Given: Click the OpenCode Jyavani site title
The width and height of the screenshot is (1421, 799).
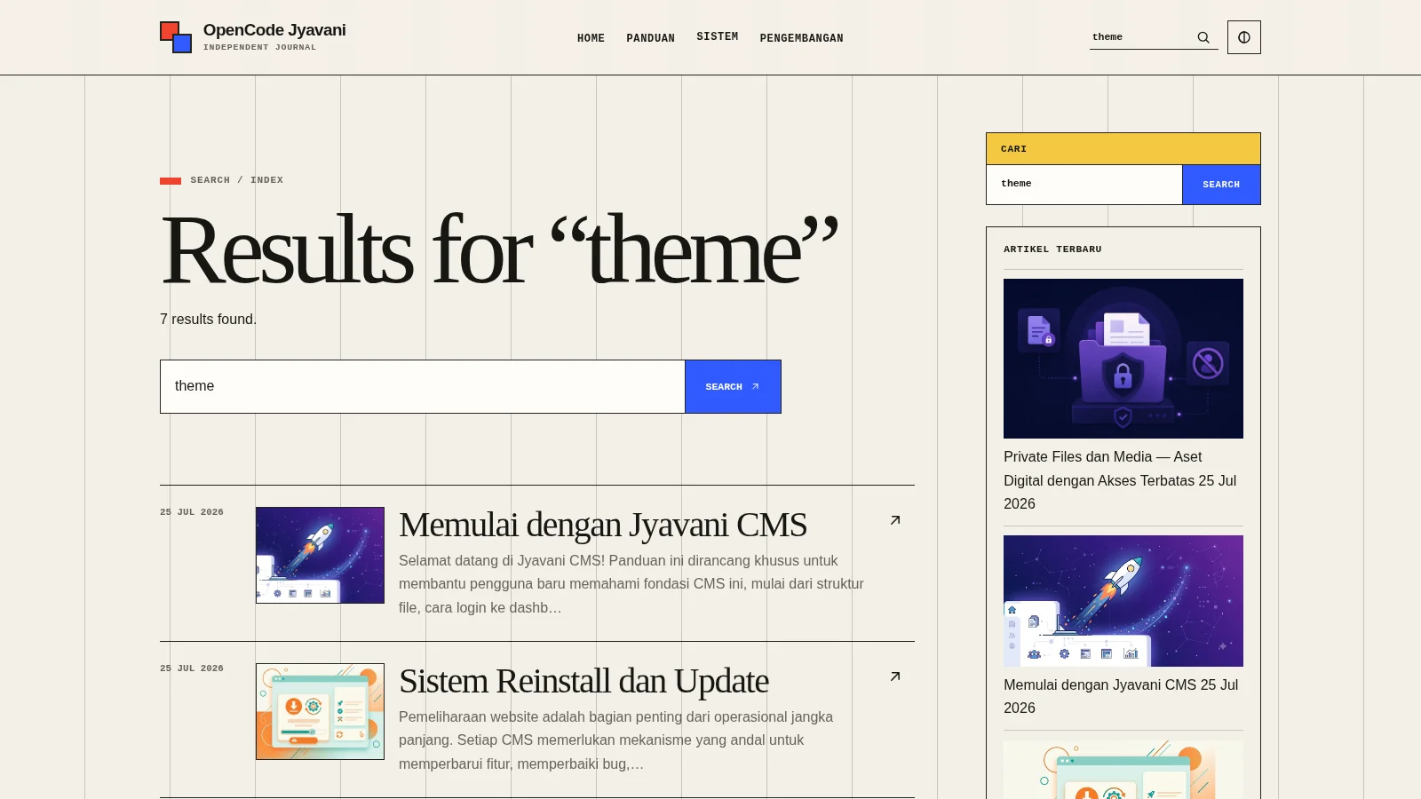Looking at the screenshot, I should [x=274, y=30].
